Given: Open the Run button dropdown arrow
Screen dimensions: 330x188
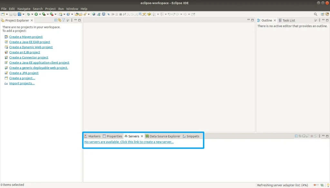Looking at the screenshot, I should (40, 14).
